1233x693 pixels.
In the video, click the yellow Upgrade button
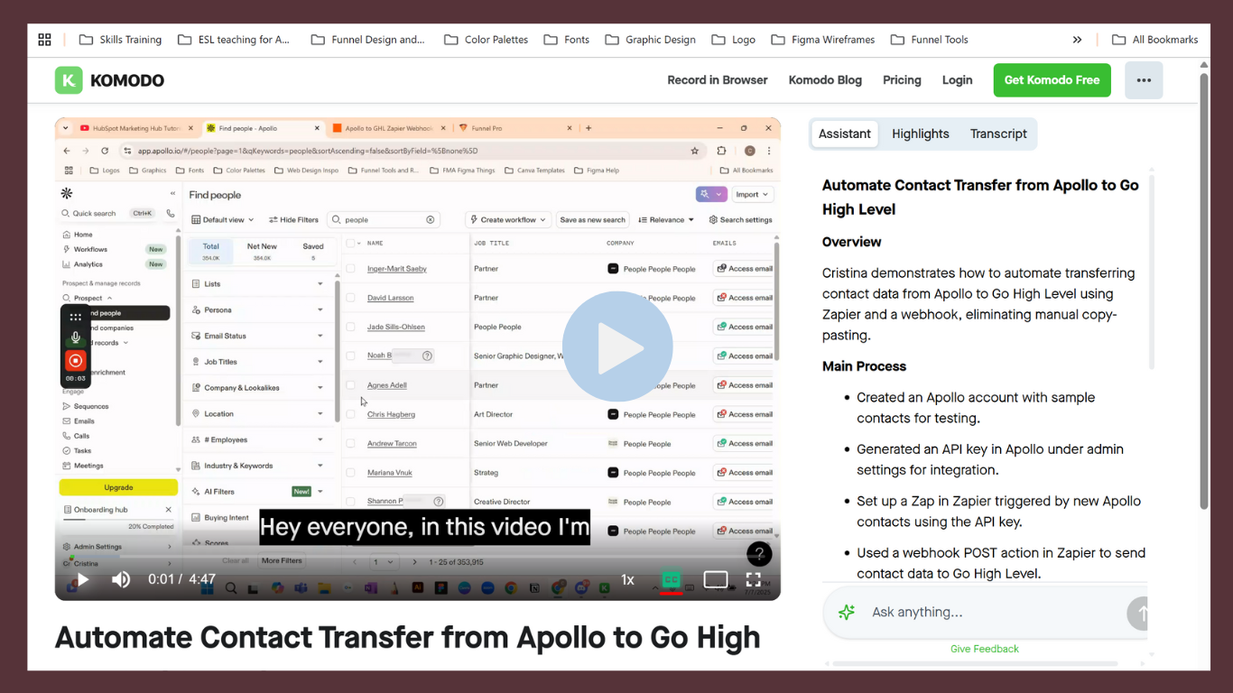[x=118, y=487]
